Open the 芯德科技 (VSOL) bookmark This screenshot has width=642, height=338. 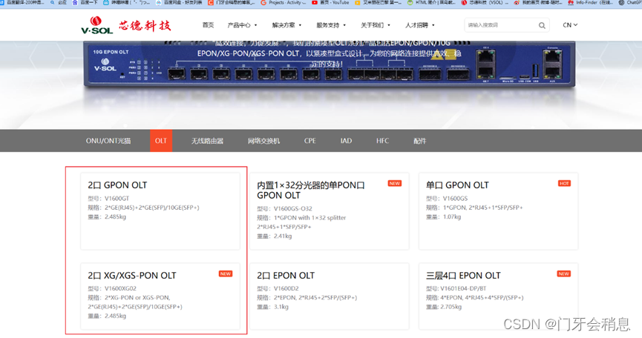pos(485,2)
